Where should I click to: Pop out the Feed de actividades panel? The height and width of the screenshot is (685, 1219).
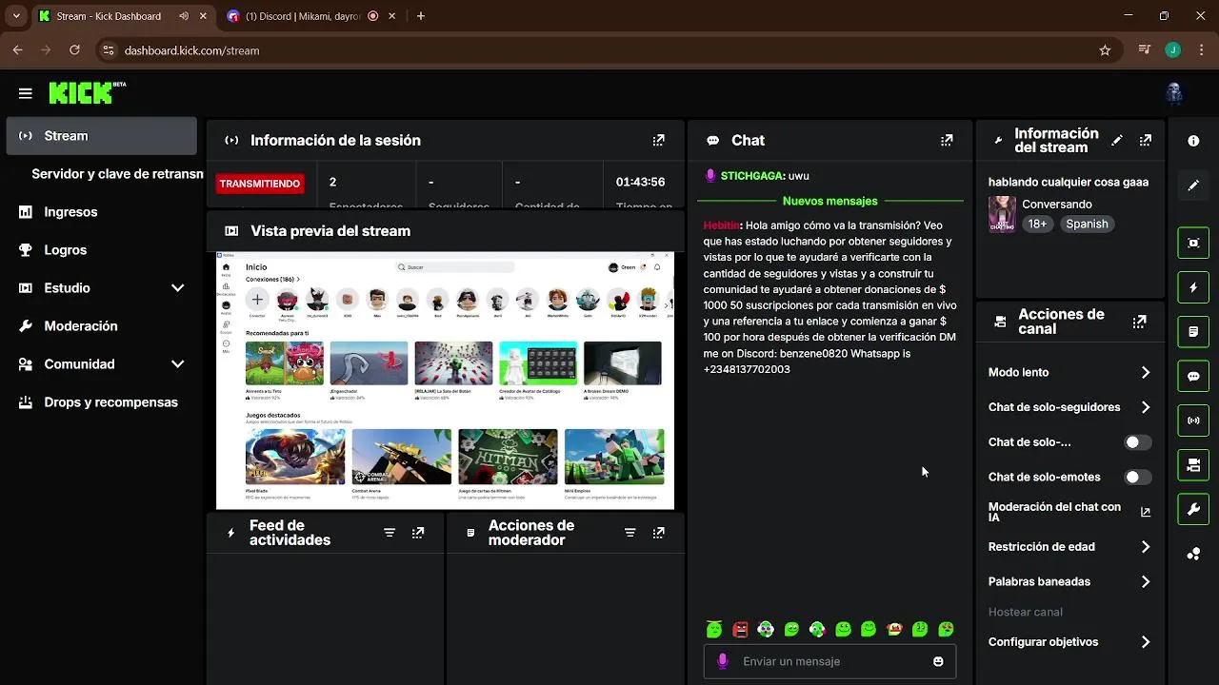pyautogui.click(x=418, y=533)
